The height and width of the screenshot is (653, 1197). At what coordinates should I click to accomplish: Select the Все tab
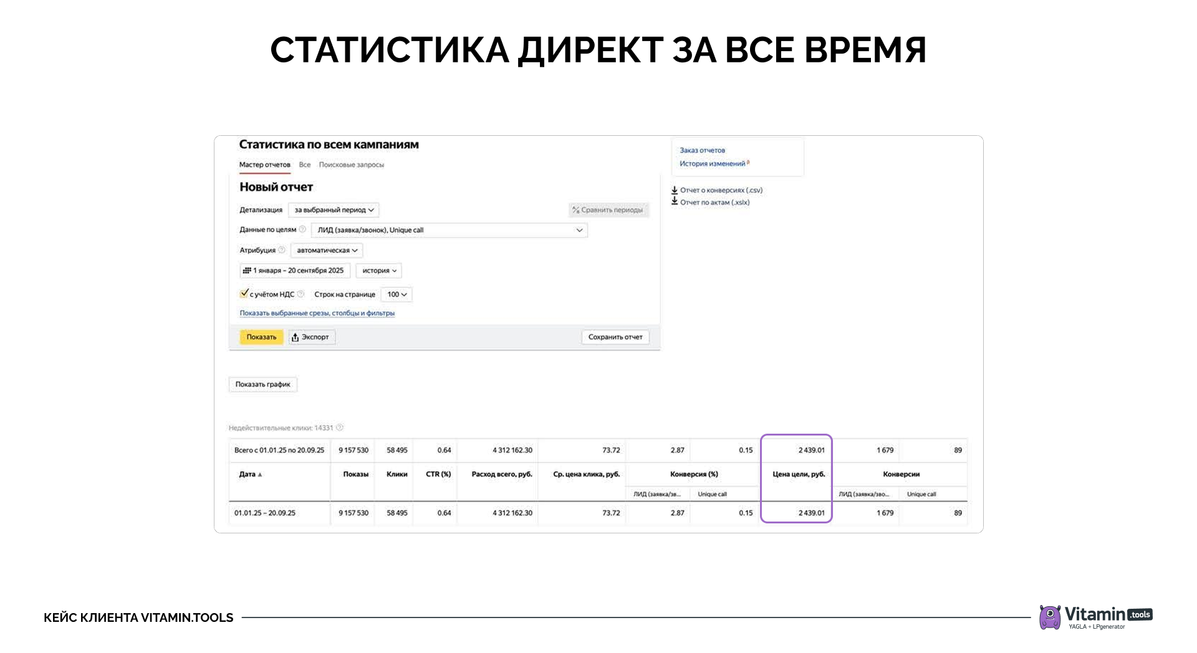[x=305, y=165]
